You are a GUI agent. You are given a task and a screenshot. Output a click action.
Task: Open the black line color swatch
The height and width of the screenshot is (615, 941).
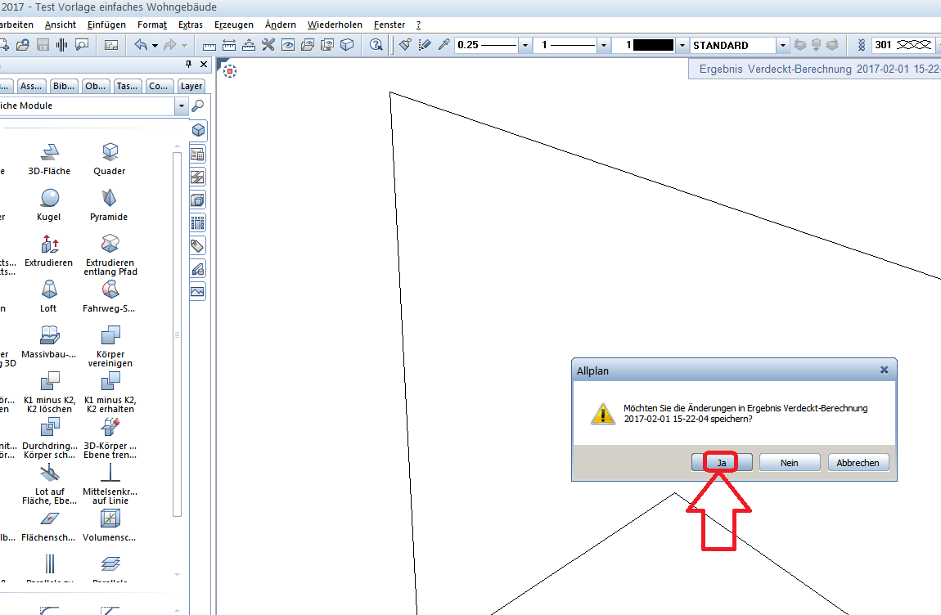652,46
